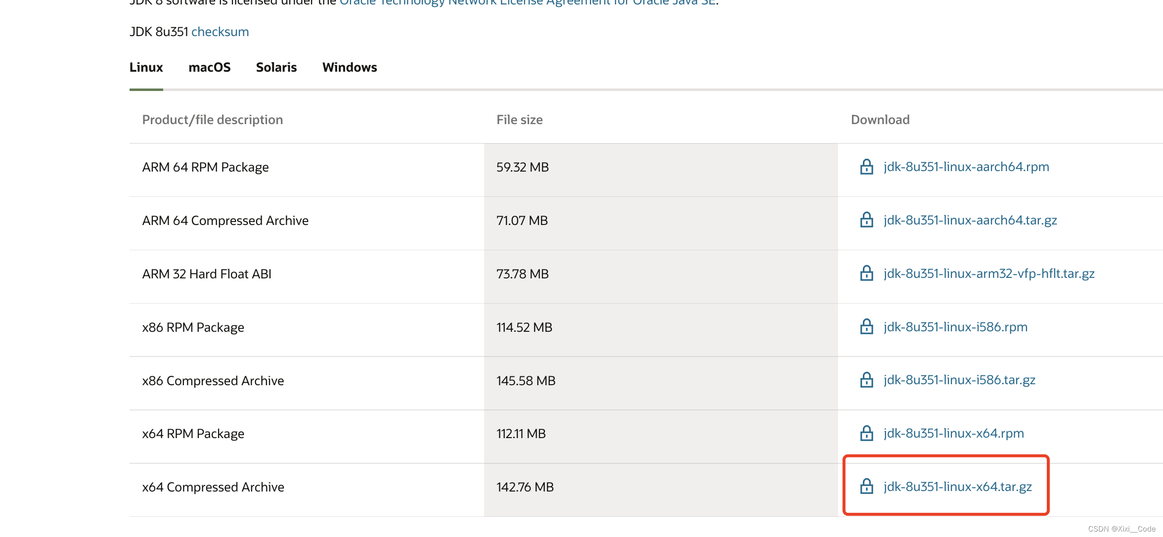The width and height of the screenshot is (1163, 537).
Task: Switch to the macOS tab
Action: click(210, 67)
